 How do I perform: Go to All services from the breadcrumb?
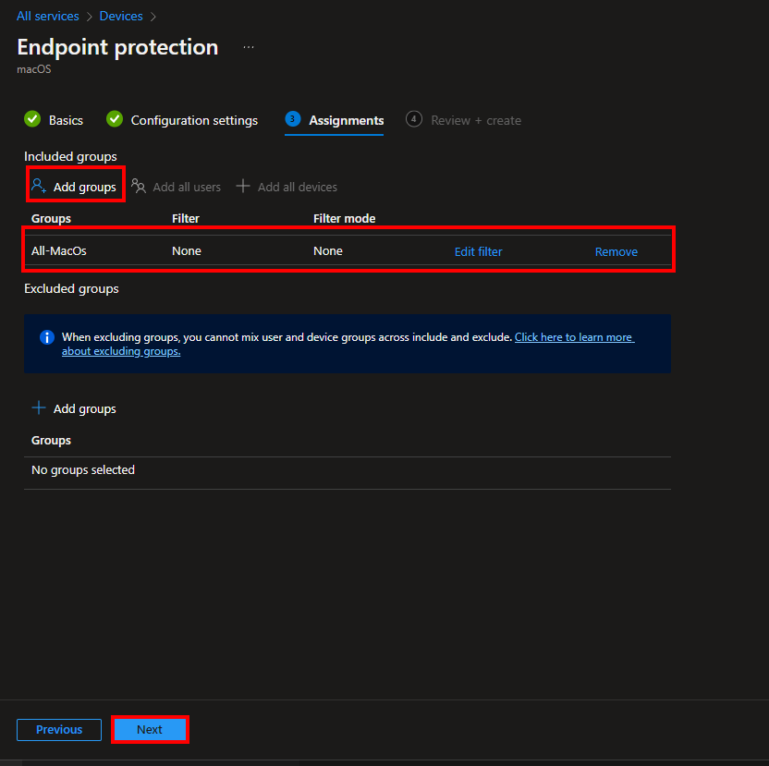(x=47, y=16)
